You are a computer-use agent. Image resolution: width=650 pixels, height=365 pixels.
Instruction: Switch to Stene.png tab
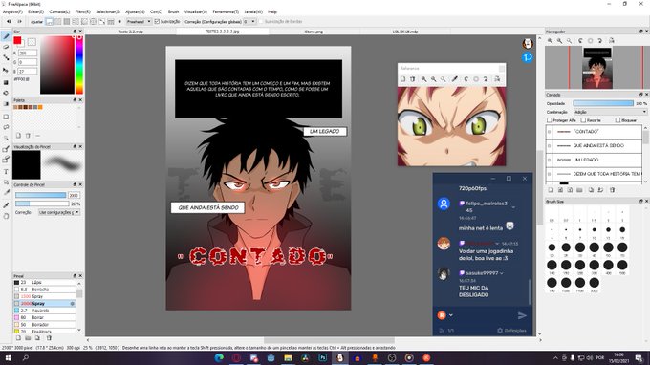click(x=314, y=32)
